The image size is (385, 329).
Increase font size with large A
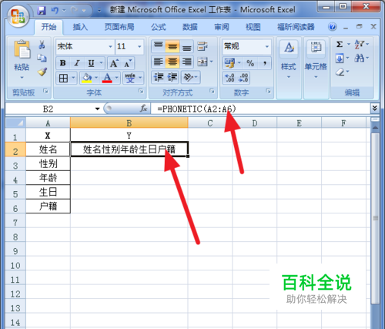114,63
